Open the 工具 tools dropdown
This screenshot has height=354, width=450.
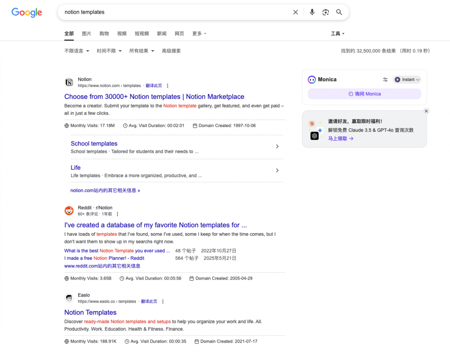point(337,33)
